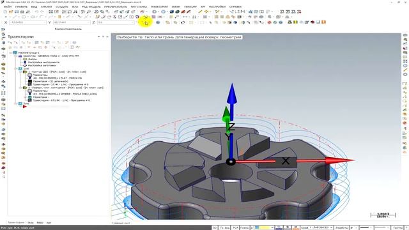The height and width of the screenshot is (230, 409).
Task: Click the РСК button in status bar
Action: pyautogui.click(x=235, y=227)
